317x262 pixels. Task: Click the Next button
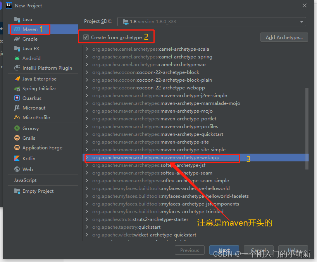click(224, 250)
